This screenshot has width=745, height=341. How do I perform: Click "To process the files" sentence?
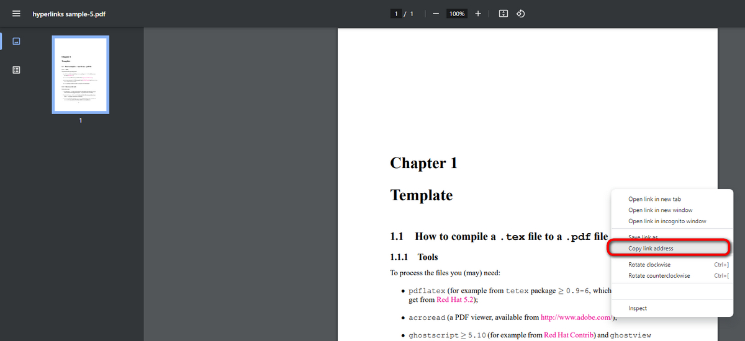445,273
